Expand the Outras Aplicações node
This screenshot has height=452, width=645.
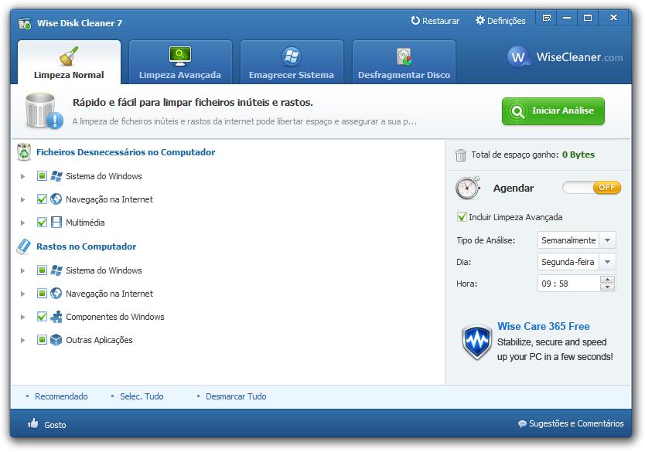pos(23,340)
